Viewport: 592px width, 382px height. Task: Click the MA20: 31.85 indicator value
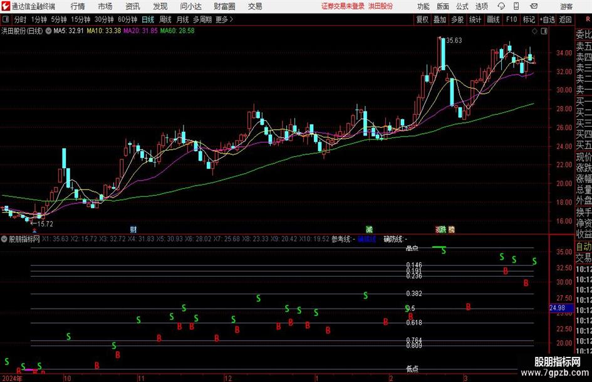(x=140, y=31)
